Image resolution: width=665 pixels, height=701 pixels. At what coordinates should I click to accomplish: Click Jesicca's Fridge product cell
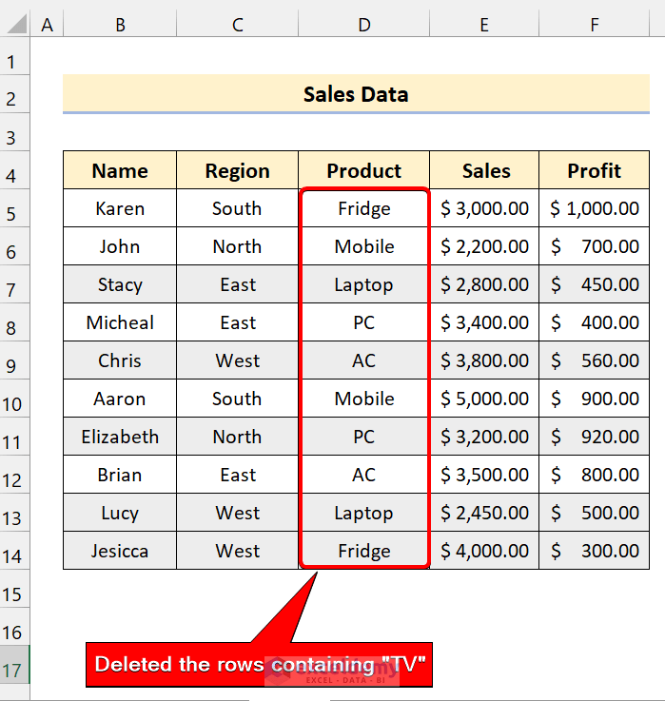point(364,550)
